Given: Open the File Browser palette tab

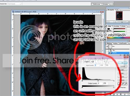Looking at the screenshot, I should point(96,4).
